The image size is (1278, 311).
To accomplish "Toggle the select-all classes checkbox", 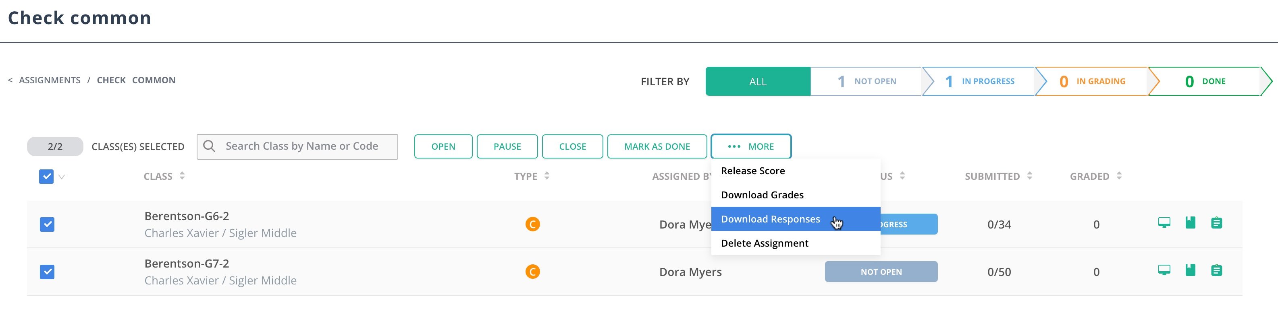I will 46,176.
